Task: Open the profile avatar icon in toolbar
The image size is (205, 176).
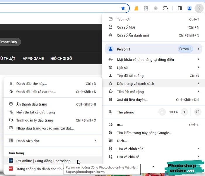Action: [x=189, y=8]
